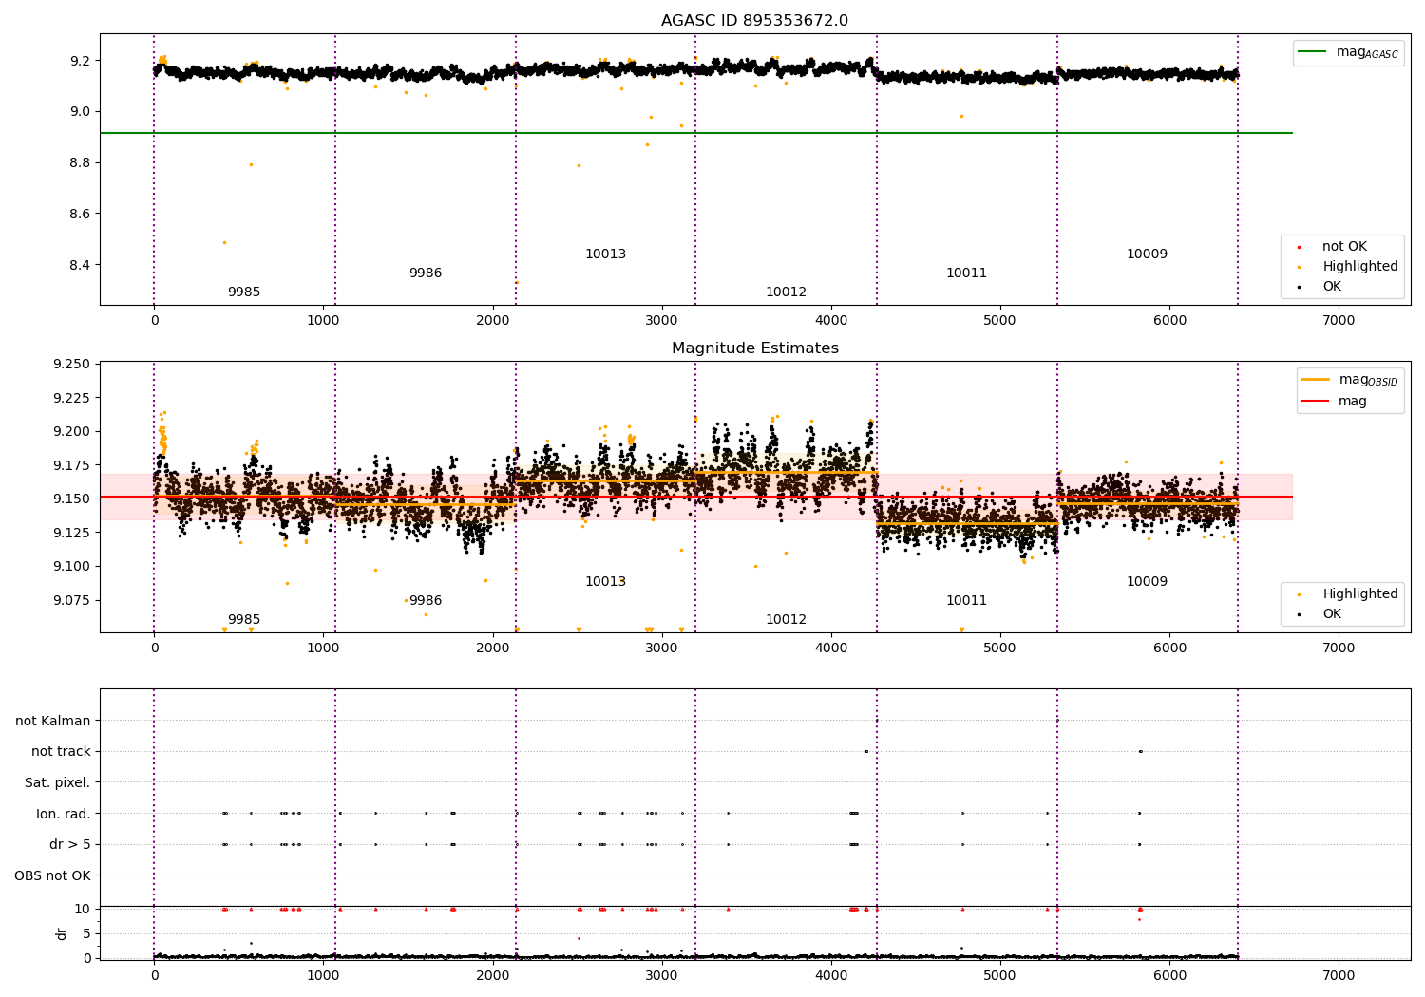Screen dimensions: 1425x997
Task: Click the 'dr' axis label in bottom plot
Action: click(x=62, y=933)
